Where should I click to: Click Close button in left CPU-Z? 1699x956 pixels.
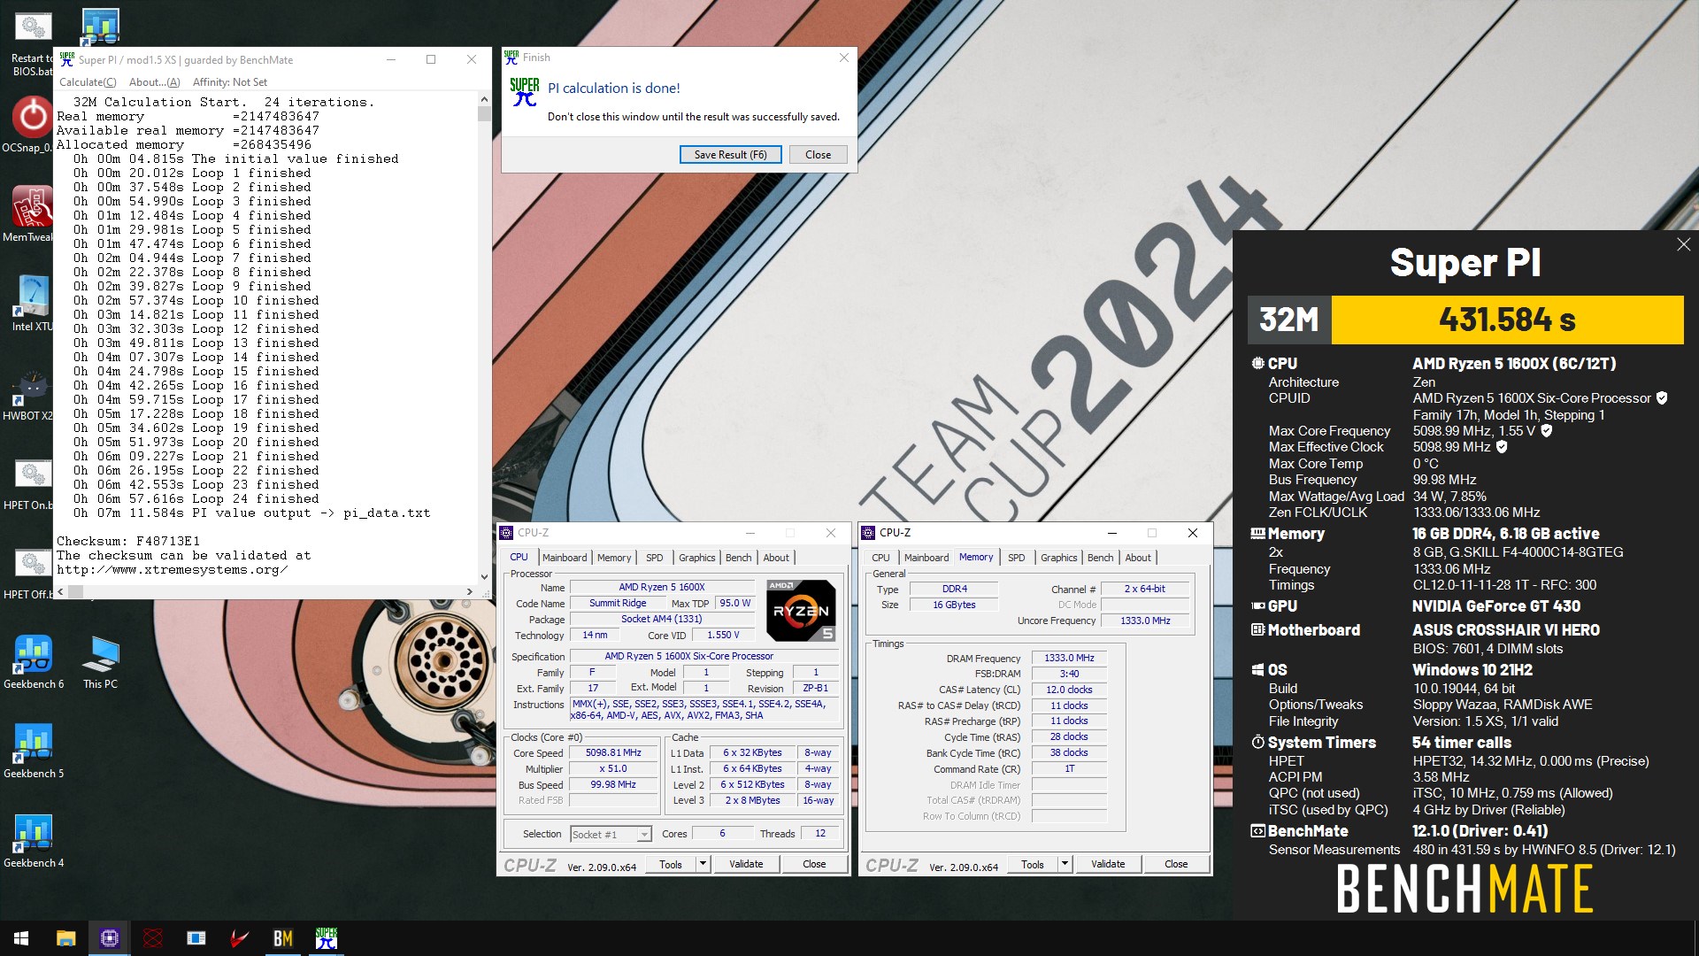(x=814, y=864)
